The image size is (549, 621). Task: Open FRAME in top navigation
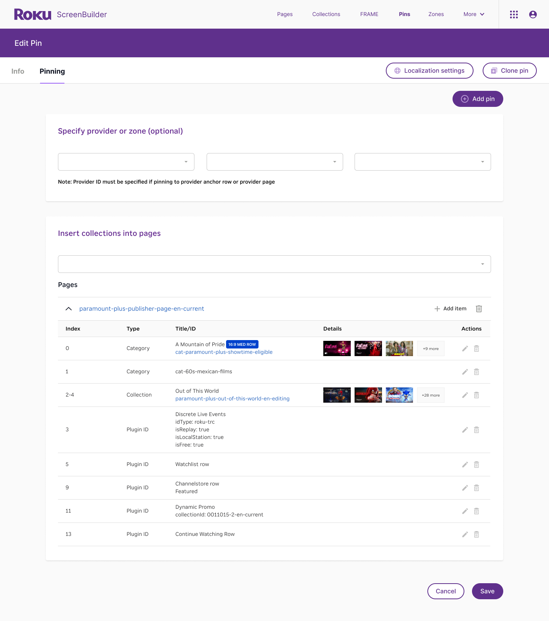(369, 14)
